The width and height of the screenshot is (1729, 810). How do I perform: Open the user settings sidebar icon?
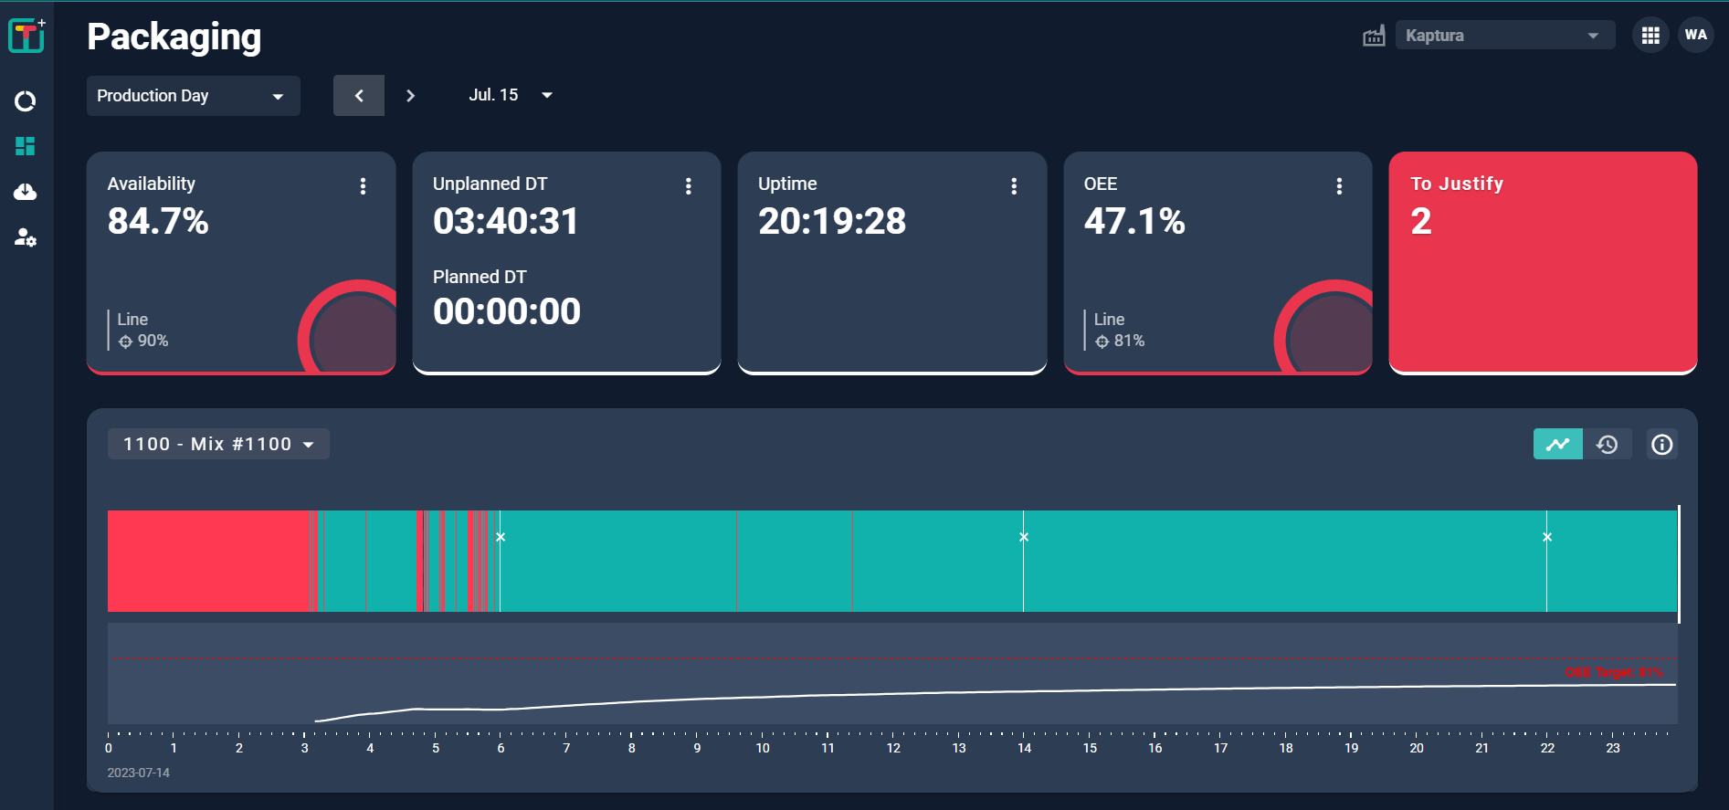click(26, 238)
